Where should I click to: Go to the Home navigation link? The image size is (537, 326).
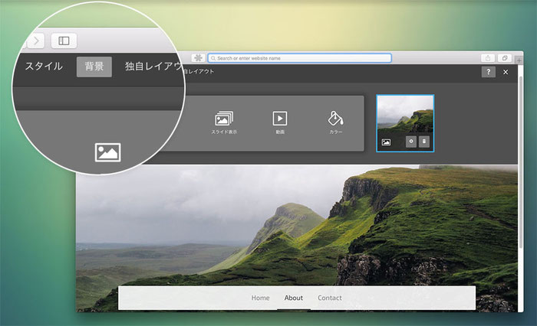(260, 298)
